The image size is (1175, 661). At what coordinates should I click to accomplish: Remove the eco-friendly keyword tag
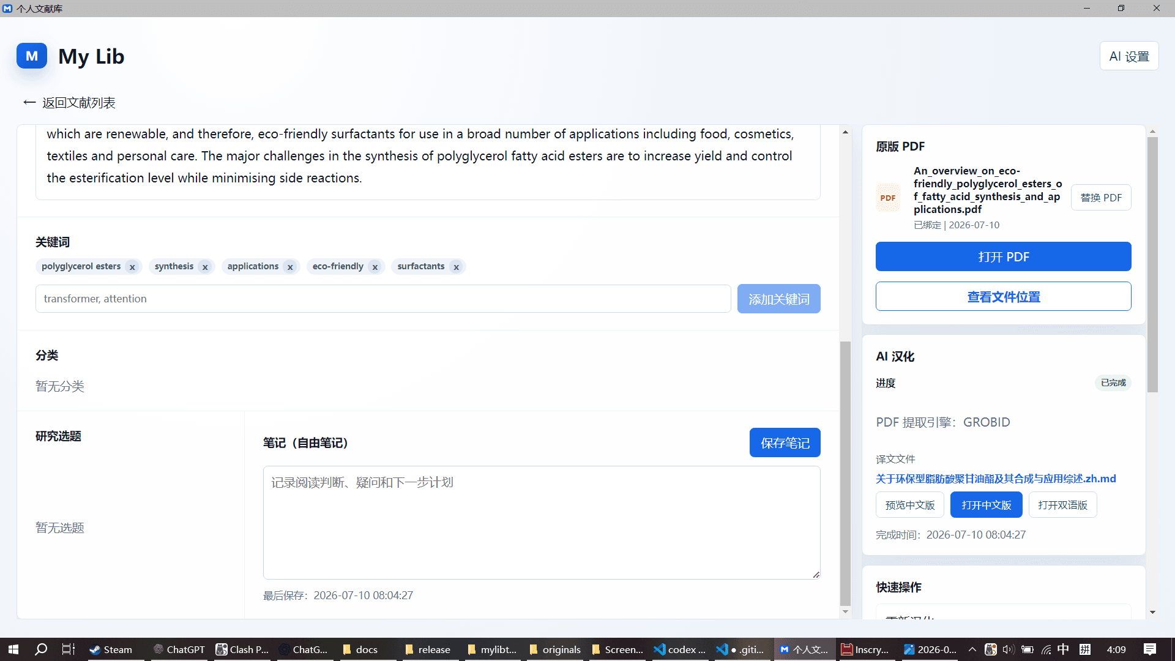point(375,267)
